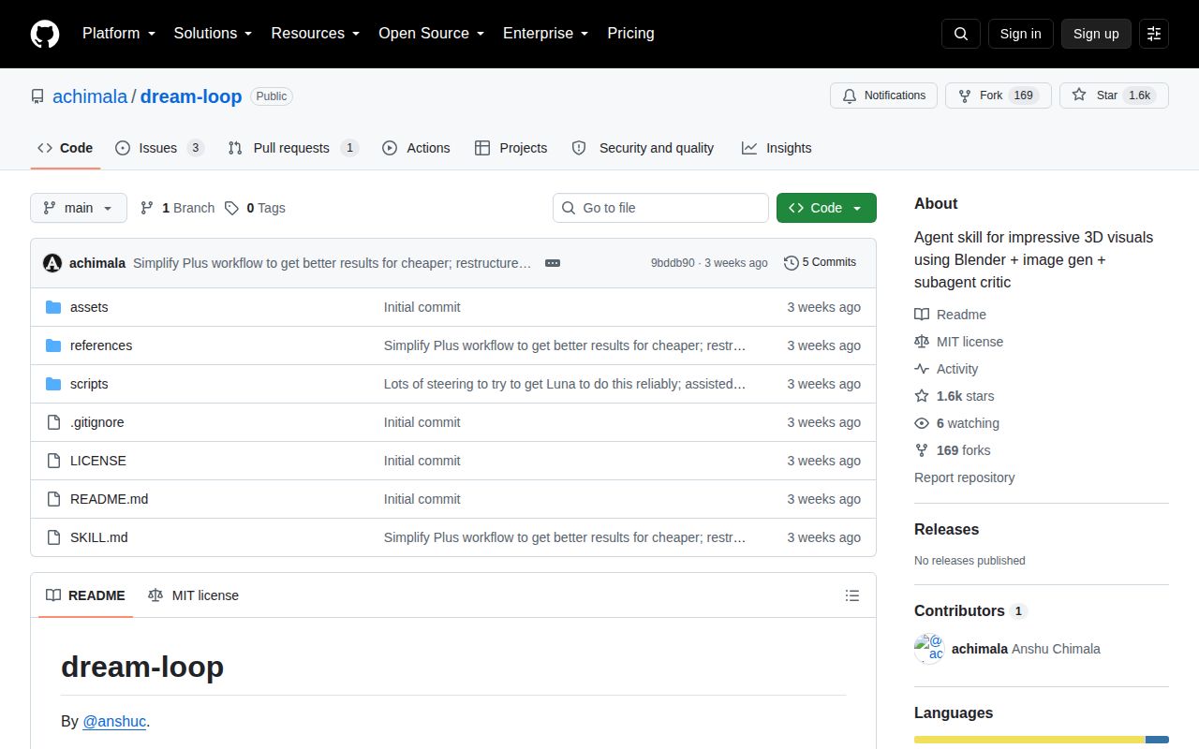Image resolution: width=1199 pixels, height=749 pixels.
Task: Click the Sign in button
Action: 1020,34
